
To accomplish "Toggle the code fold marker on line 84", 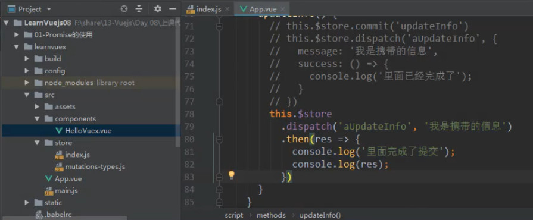I will click(219, 189).
